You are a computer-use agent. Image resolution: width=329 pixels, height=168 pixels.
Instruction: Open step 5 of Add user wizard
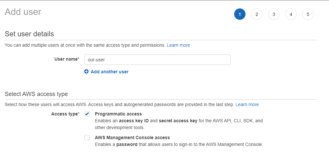pos(308,14)
